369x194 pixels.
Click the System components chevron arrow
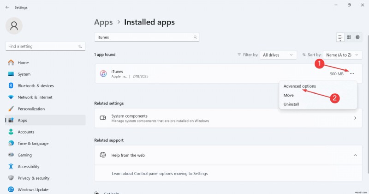pos(355,118)
